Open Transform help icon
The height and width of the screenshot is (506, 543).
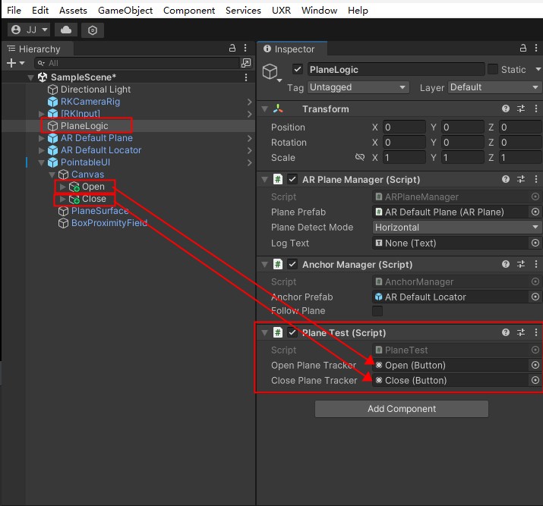click(x=506, y=108)
